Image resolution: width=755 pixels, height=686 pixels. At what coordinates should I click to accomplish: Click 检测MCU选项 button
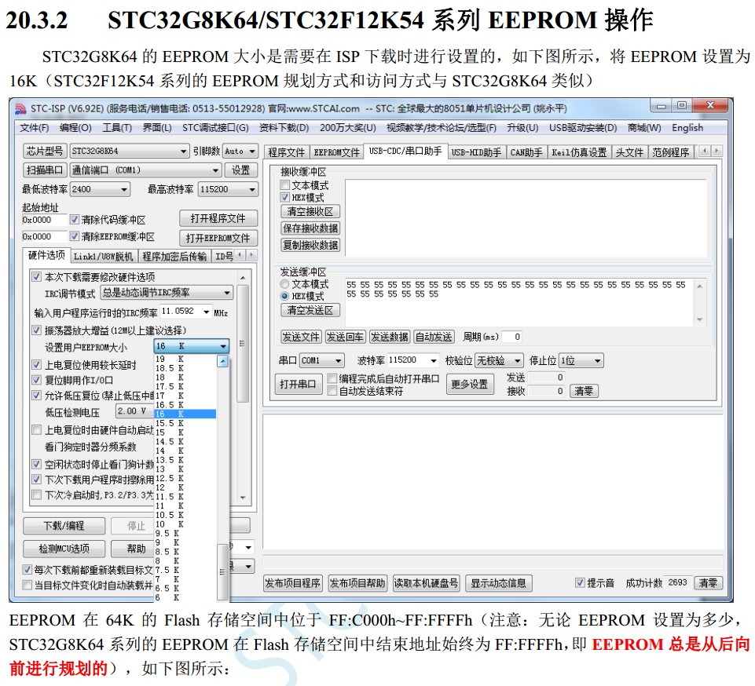tap(64, 549)
